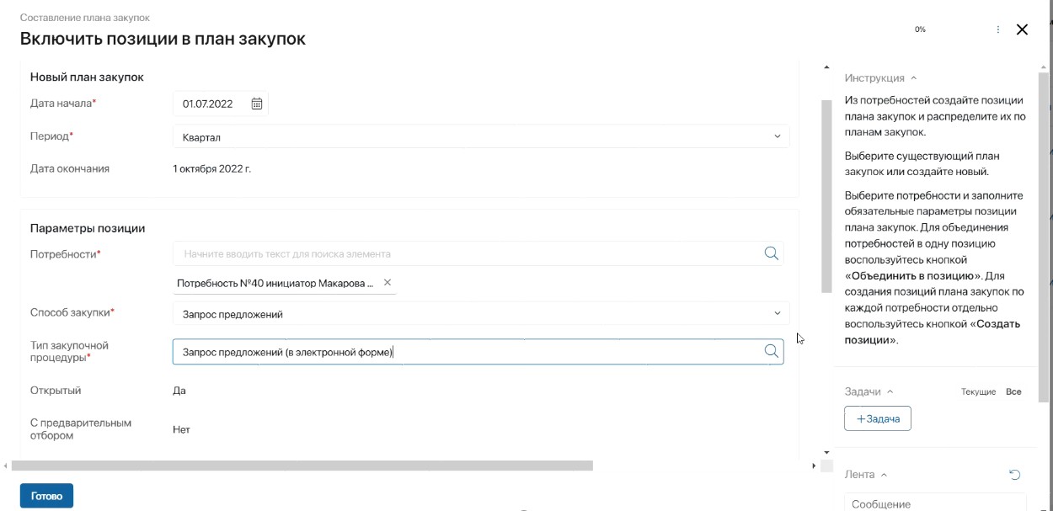Click the Дата начала date field
Image resolution: width=1053 pixels, height=511 pixels.
click(x=211, y=104)
